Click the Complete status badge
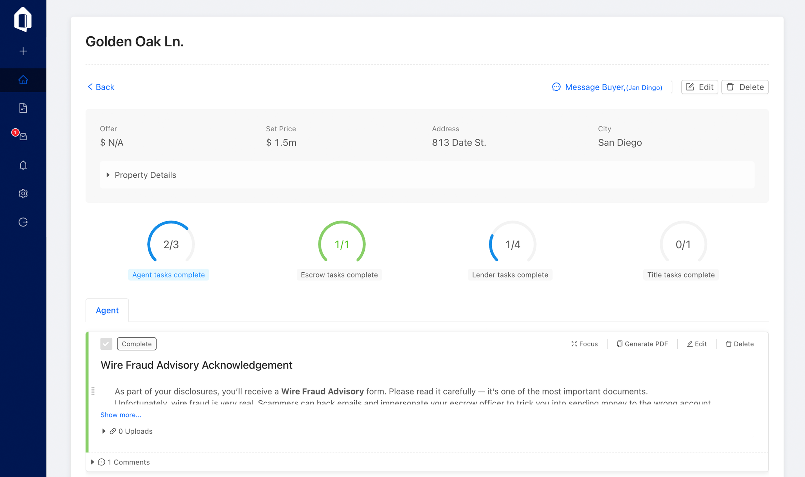The width and height of the screenshot is (805, 477). pos(137,344)
